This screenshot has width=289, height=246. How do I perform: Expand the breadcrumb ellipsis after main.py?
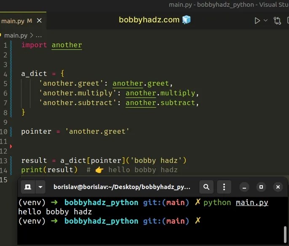pyautogui.click(x=39, y=35)
